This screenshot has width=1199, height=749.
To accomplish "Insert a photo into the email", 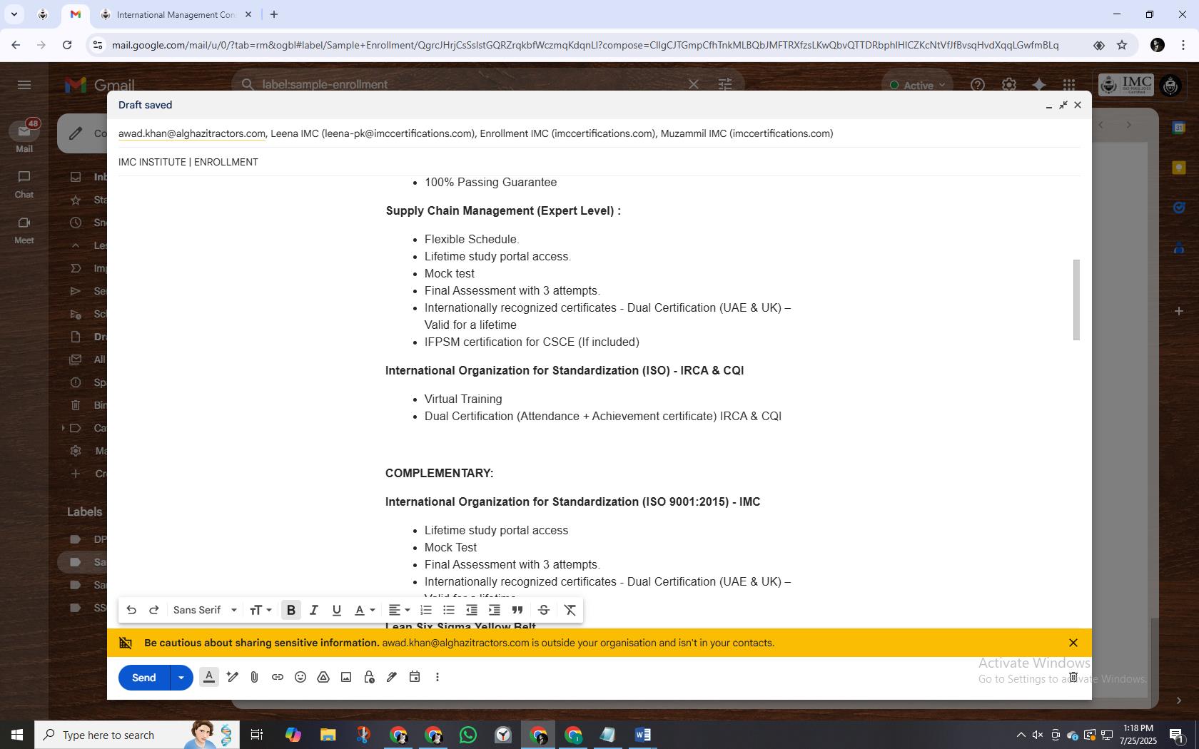I will click(x=346, y=678).
